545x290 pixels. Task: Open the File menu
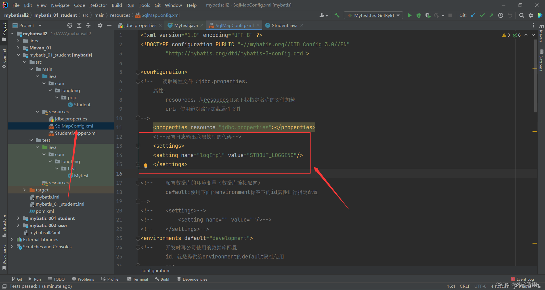point(16,5)
